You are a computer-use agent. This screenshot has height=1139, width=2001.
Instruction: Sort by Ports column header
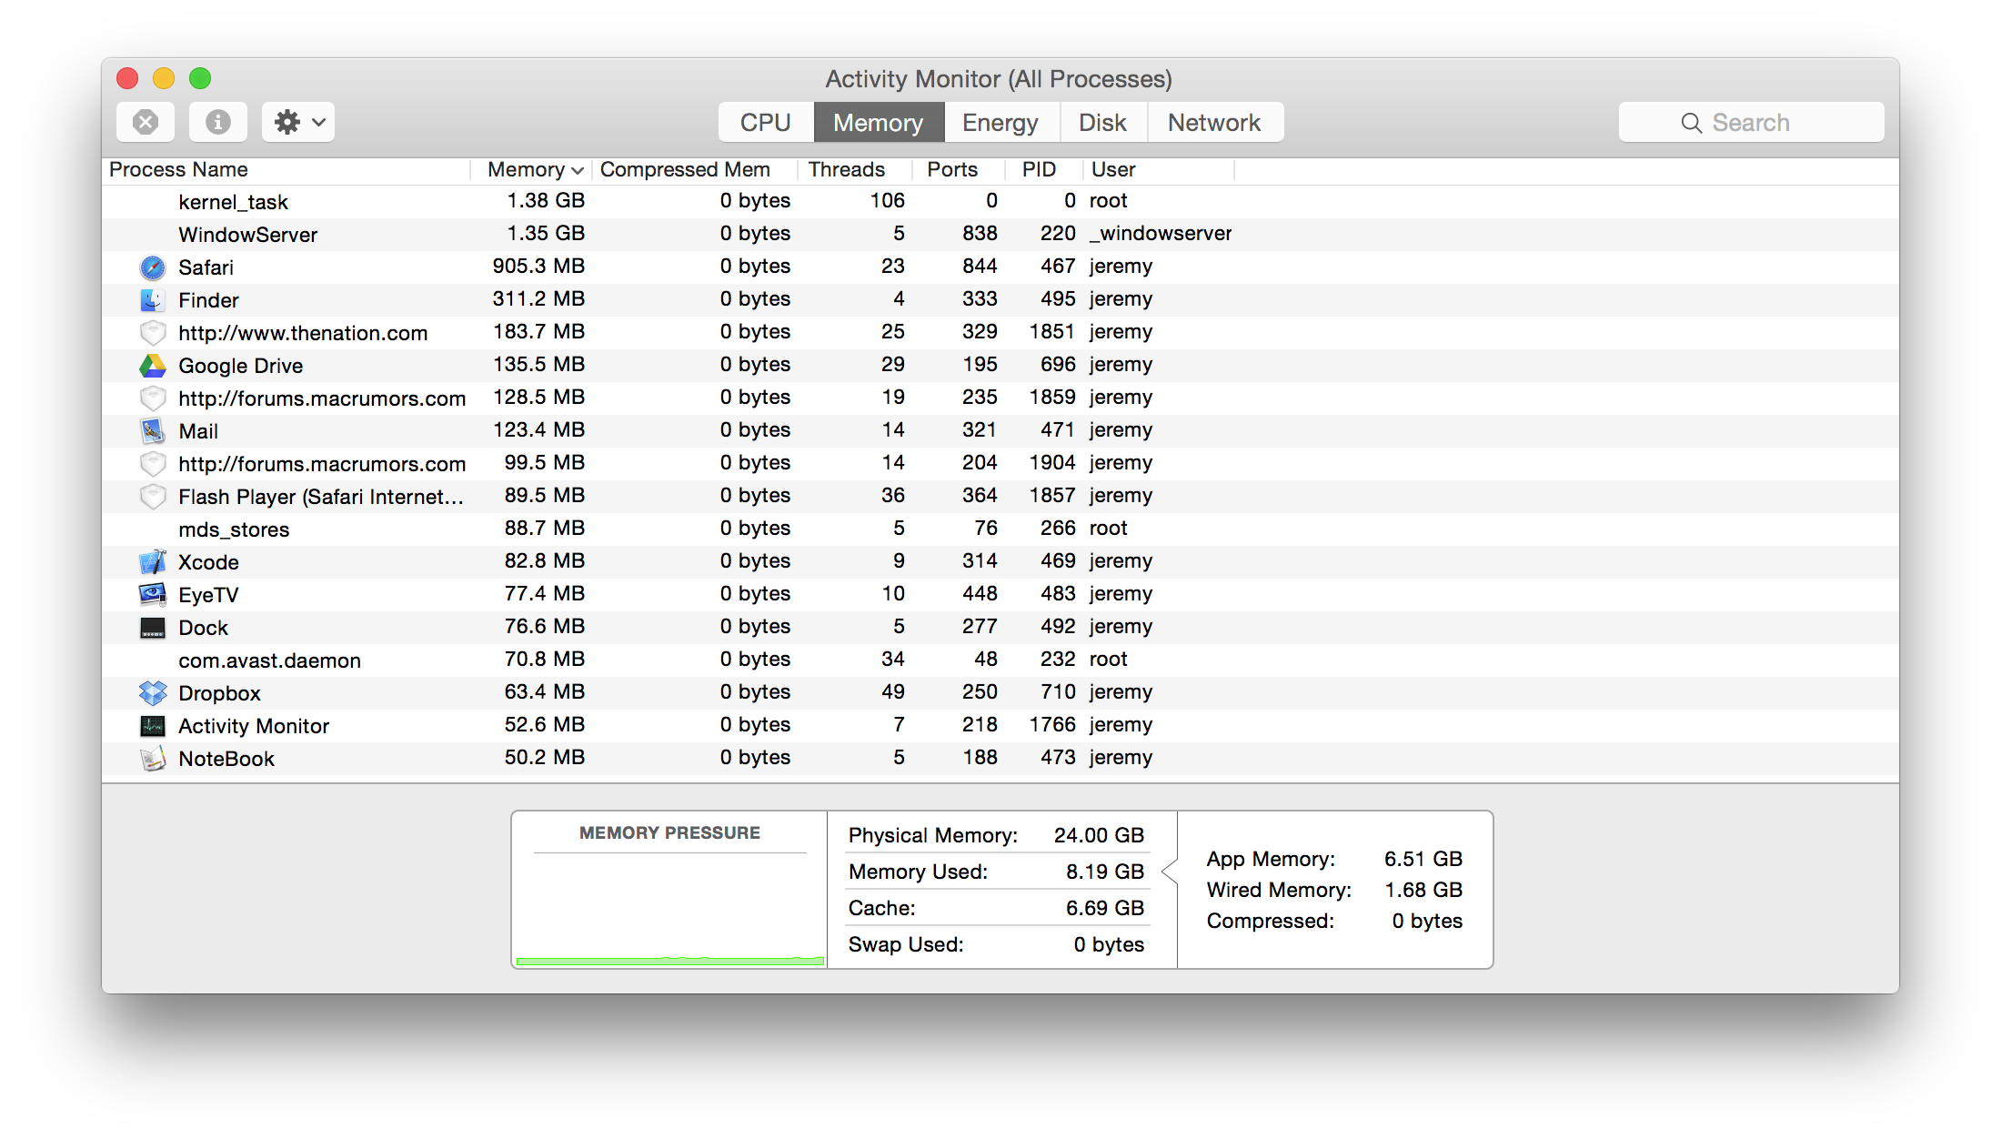pyautogui.click(x=959, y=170)
